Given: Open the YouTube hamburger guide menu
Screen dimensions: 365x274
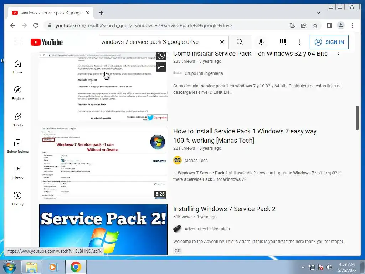Looking at the screenshot, I should click(18, 42).
